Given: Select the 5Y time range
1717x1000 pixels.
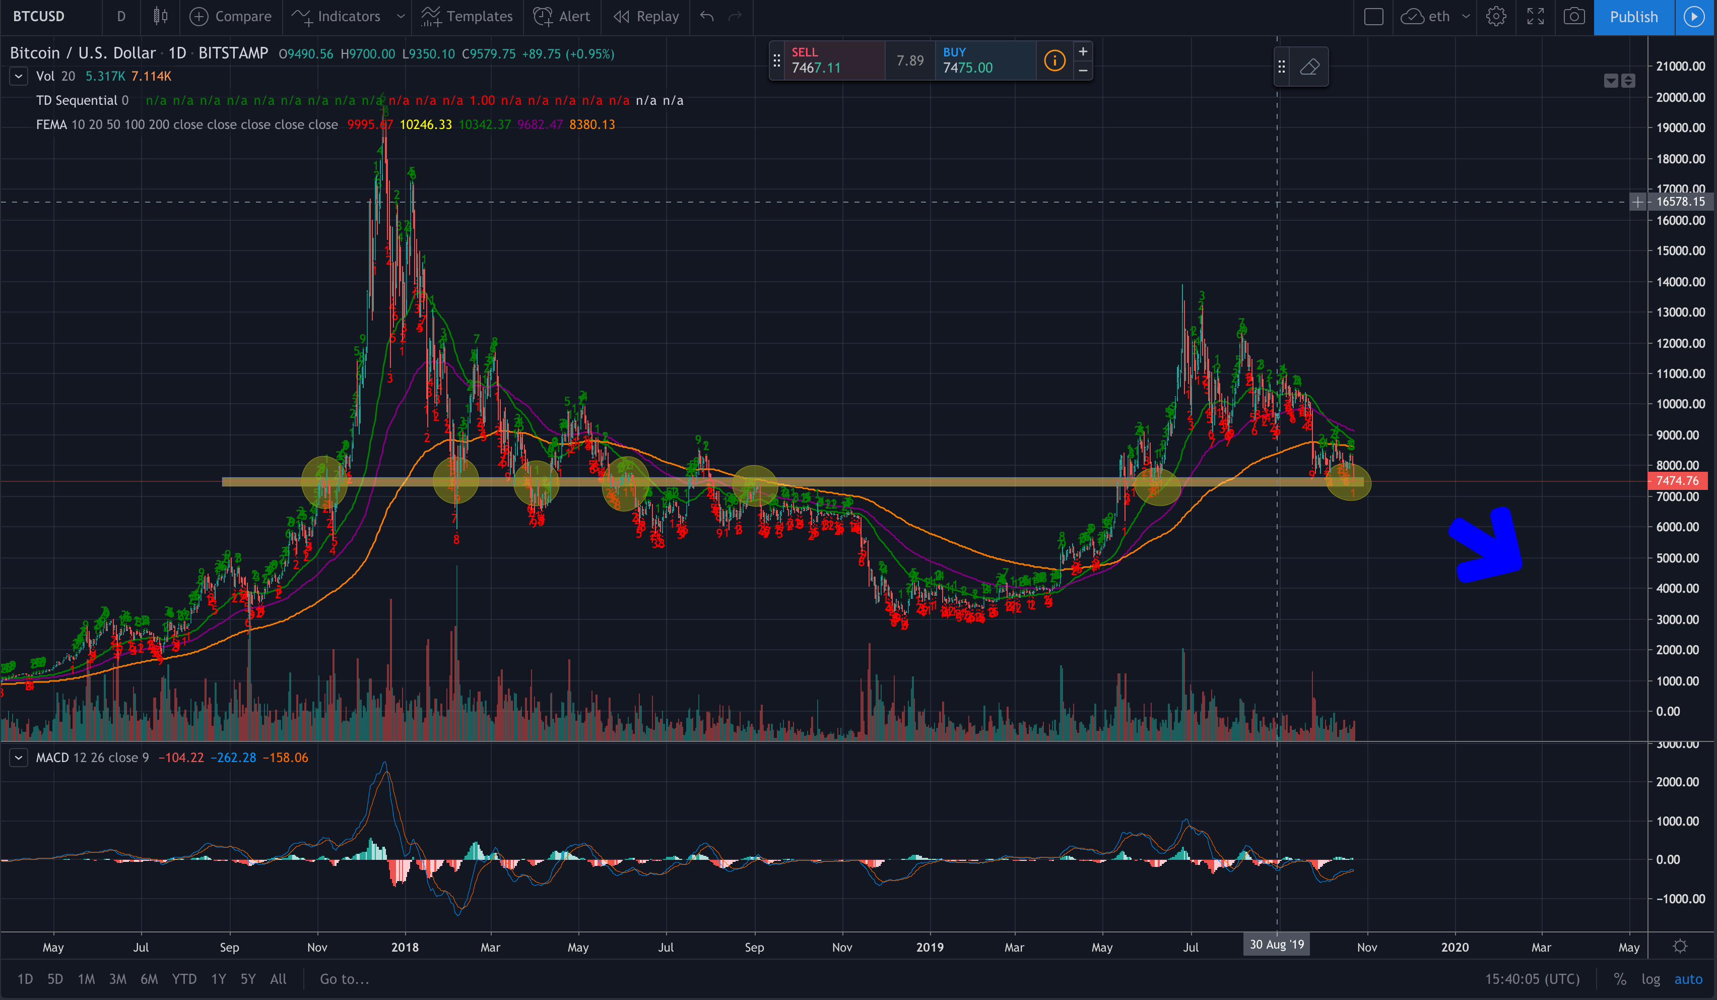Looking at the screenshot, I should point(248,979).
